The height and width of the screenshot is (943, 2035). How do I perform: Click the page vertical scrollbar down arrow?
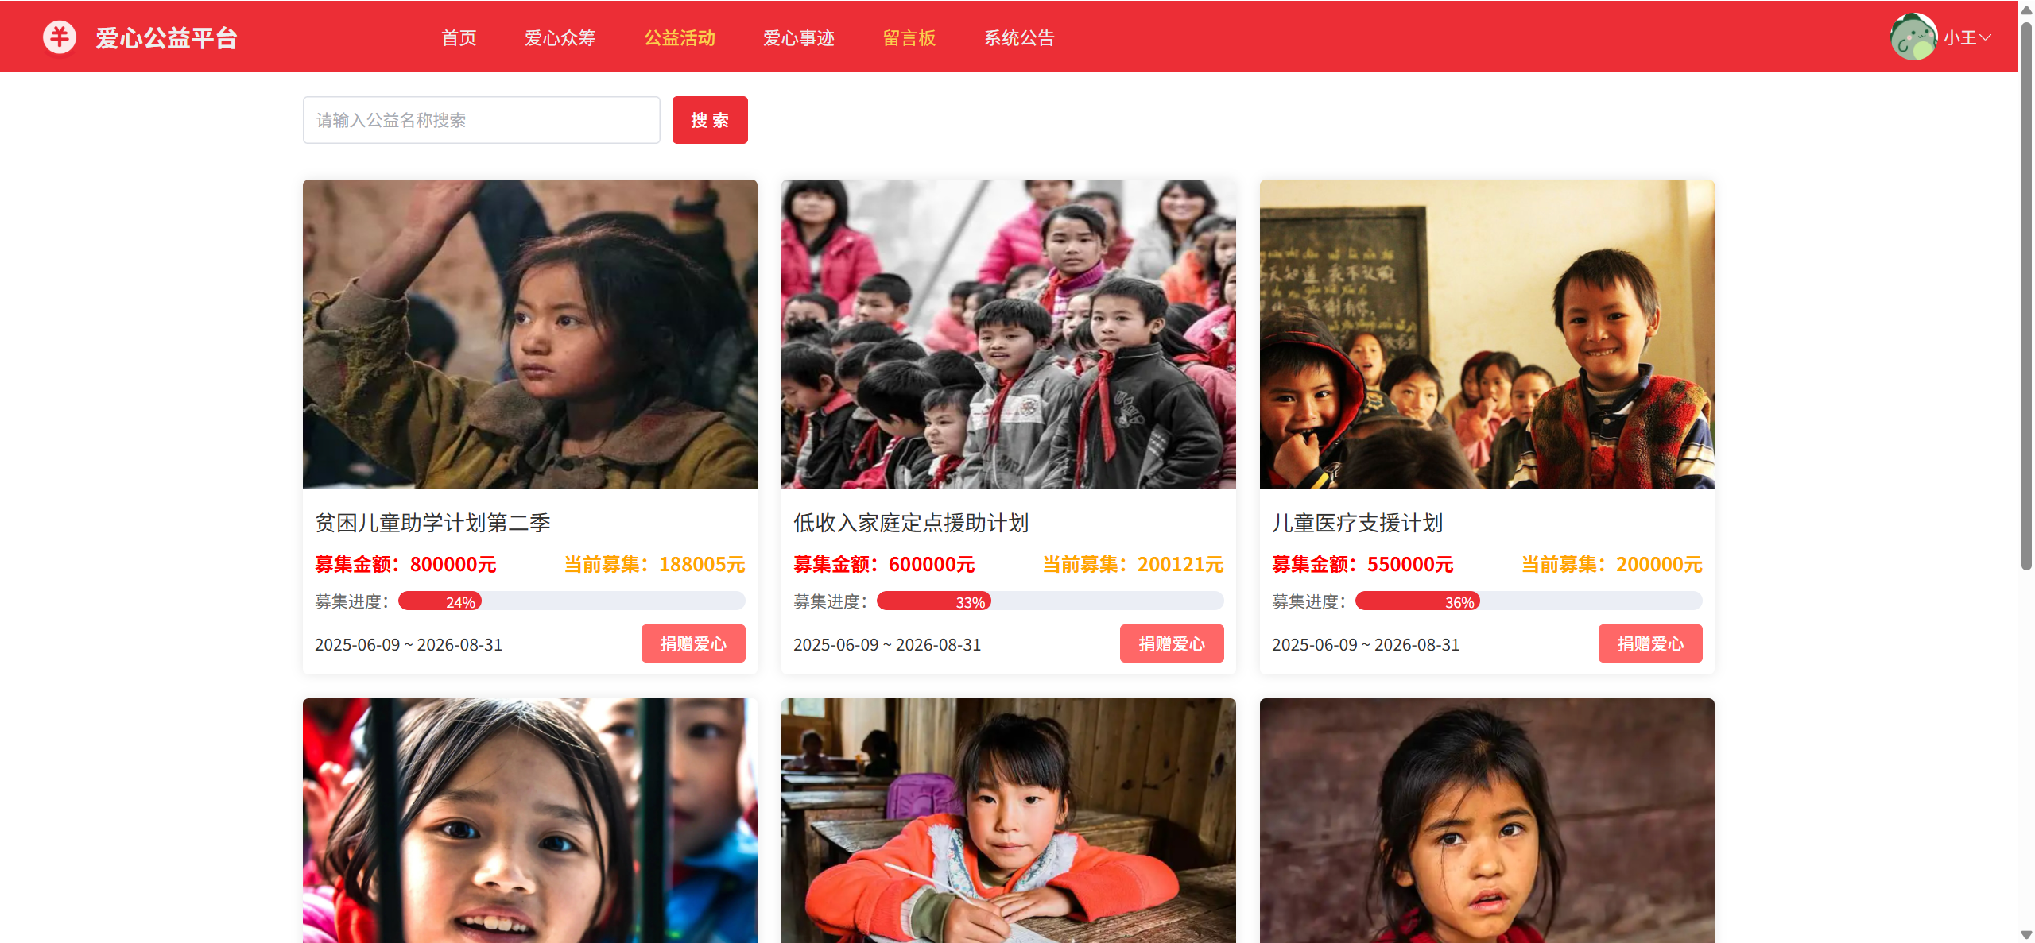coord(2026,935)
